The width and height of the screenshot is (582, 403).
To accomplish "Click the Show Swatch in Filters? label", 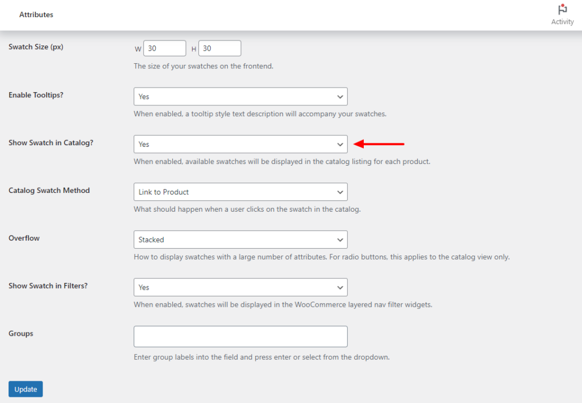I will pos(48,286).
